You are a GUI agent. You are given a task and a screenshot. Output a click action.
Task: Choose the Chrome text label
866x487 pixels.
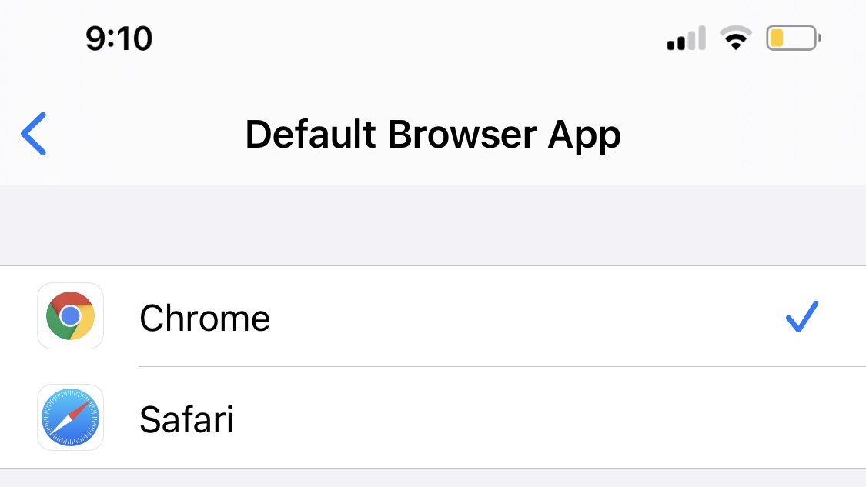coord(205,318)
